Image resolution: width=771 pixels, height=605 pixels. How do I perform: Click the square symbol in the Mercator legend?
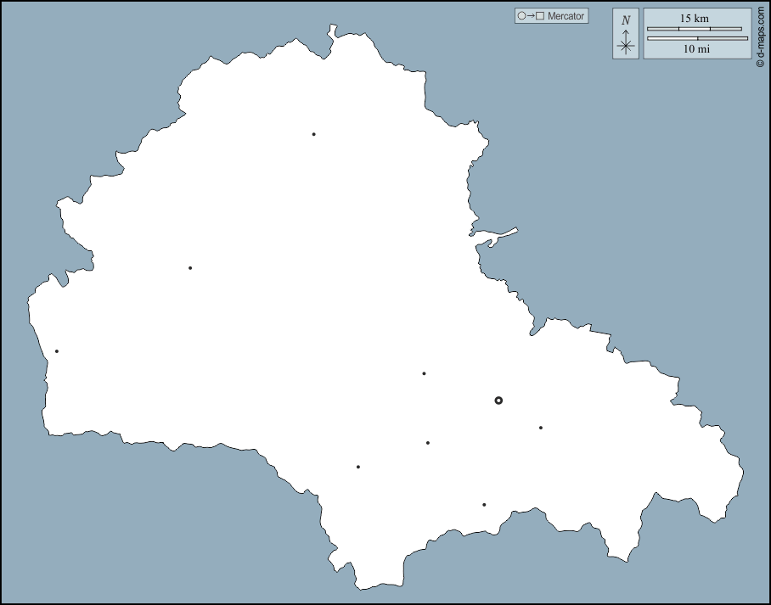pyautogui.click(x=539, y=16)
